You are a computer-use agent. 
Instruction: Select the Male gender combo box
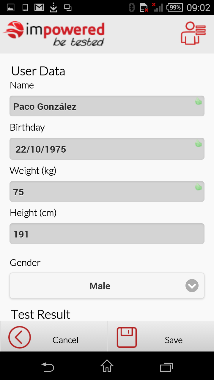[107, 286]
